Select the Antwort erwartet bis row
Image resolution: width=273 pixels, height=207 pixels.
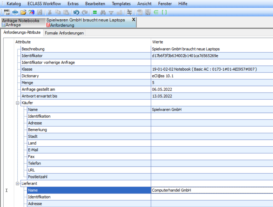[39, 96]
